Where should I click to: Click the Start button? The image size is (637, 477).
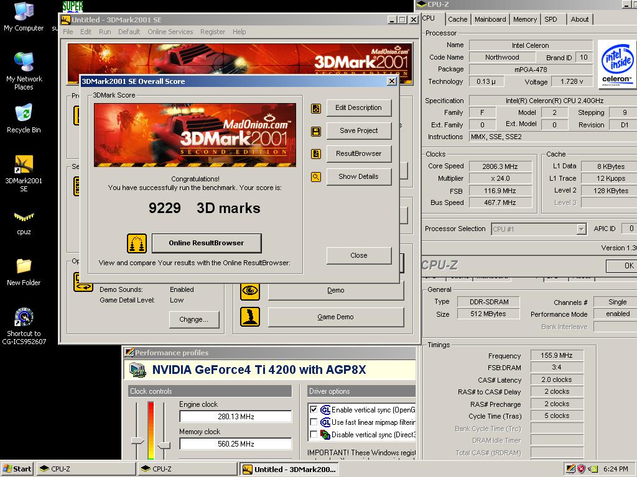click(x=17, y=469)
